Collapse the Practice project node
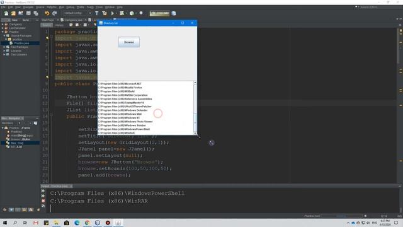403x227 pixels. click(3, 32)
